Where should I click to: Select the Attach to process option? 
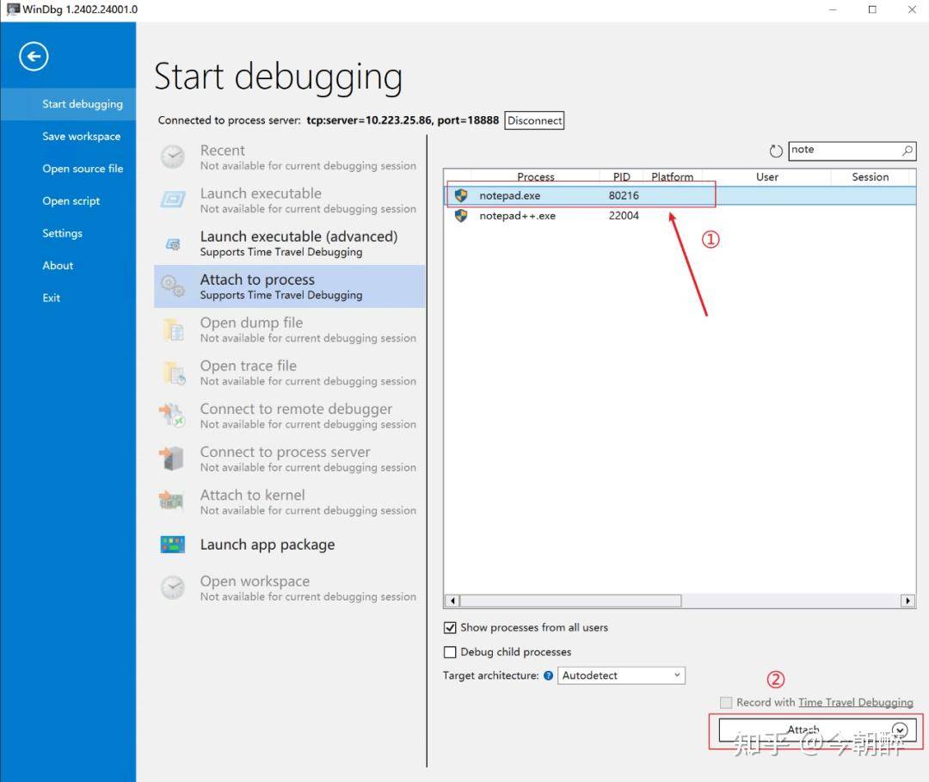(x=290, y=286)
